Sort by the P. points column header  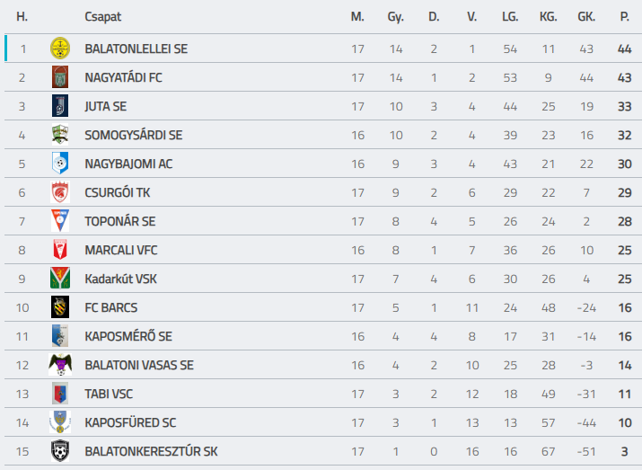(x=624, y=17)
